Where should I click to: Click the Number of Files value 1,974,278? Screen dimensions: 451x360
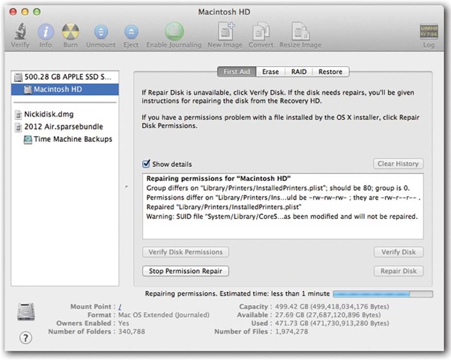[x=291, y=332]
